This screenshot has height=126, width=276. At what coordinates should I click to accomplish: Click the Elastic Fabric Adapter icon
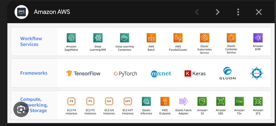pos(184,101)
